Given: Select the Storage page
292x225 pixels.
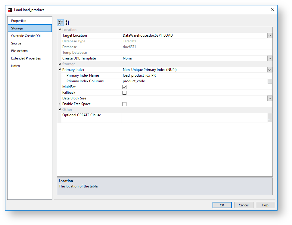Looking at the screenshot, I should (x=30, y=28).
